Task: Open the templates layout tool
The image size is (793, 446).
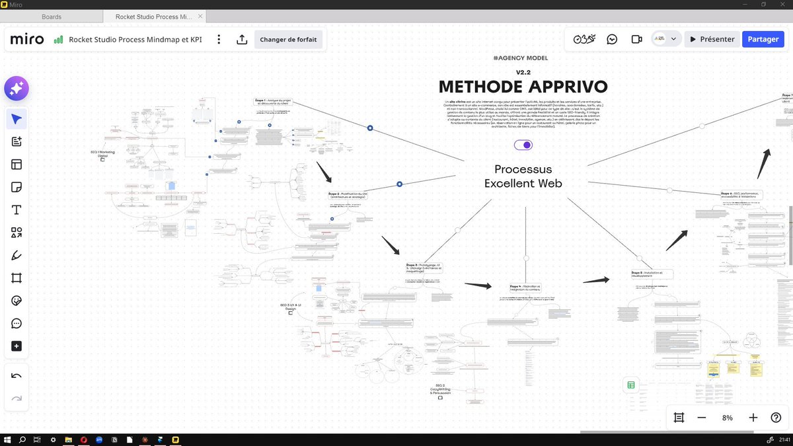Action: click(17, 165)
